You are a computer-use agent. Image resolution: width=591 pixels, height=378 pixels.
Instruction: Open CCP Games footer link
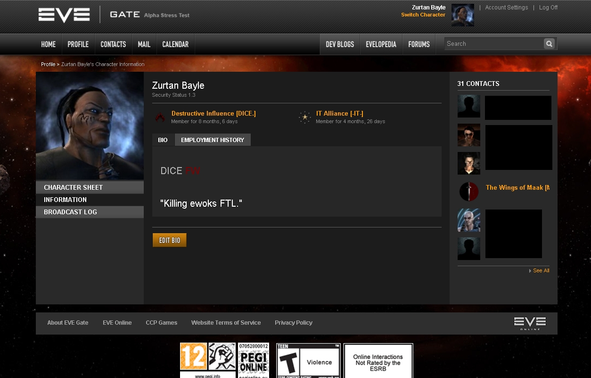pyautogui.click(x=162, y=323)
